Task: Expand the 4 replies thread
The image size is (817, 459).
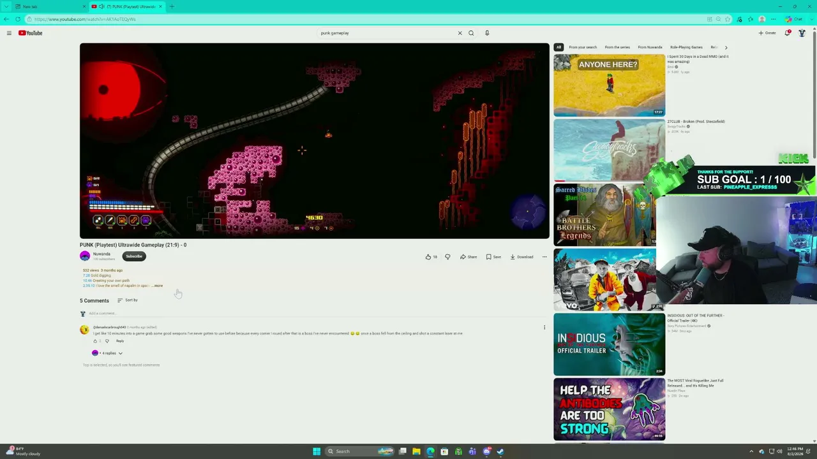Action: [x=107, y=353]
